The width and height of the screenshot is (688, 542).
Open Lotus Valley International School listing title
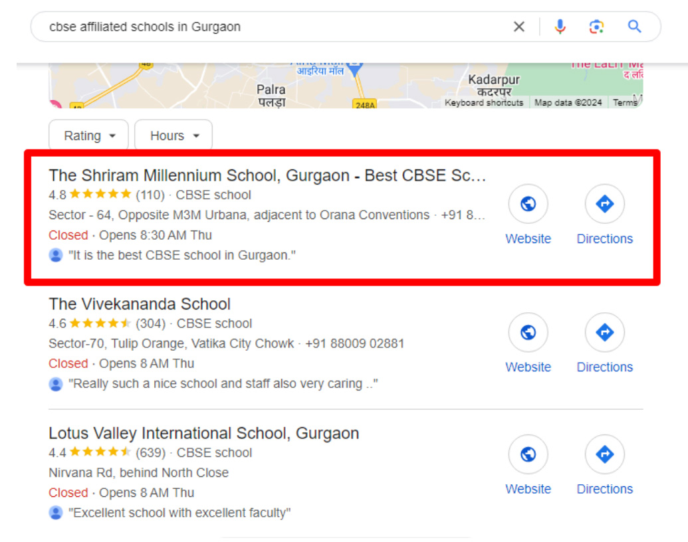203,434
